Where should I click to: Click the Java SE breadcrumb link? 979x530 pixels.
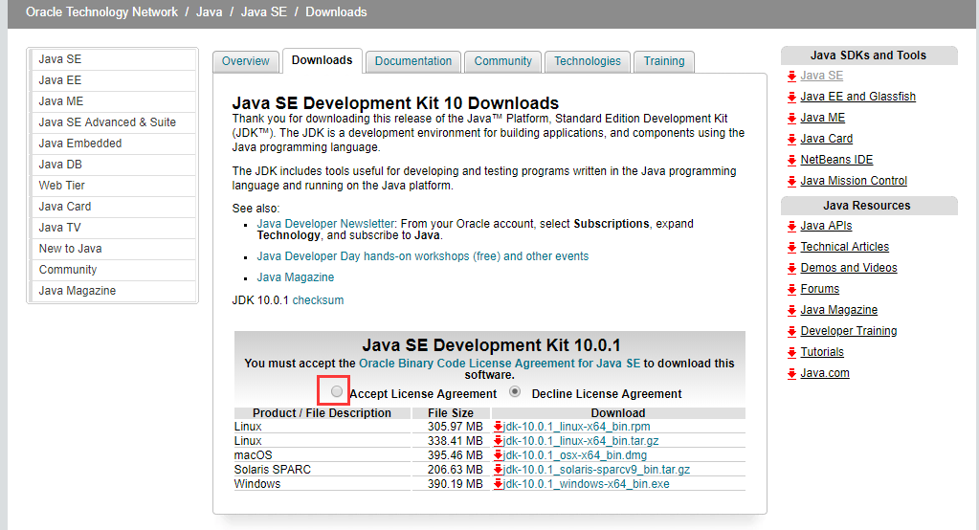[264, 11]
